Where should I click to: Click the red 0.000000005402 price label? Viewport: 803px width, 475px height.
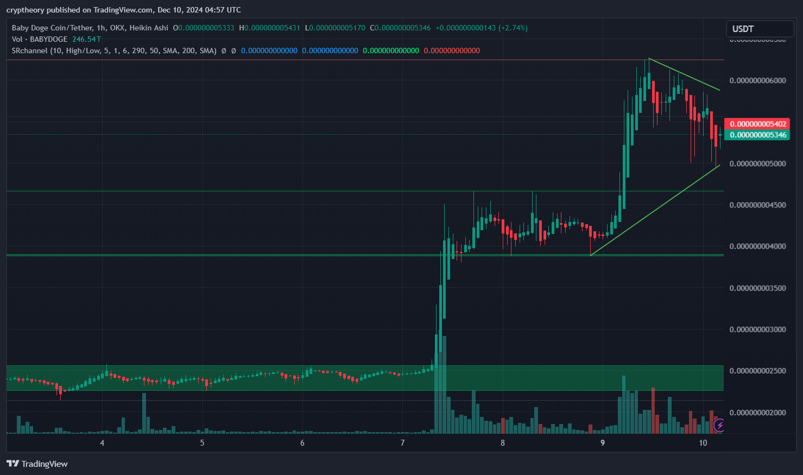click(x=756, y=124)
